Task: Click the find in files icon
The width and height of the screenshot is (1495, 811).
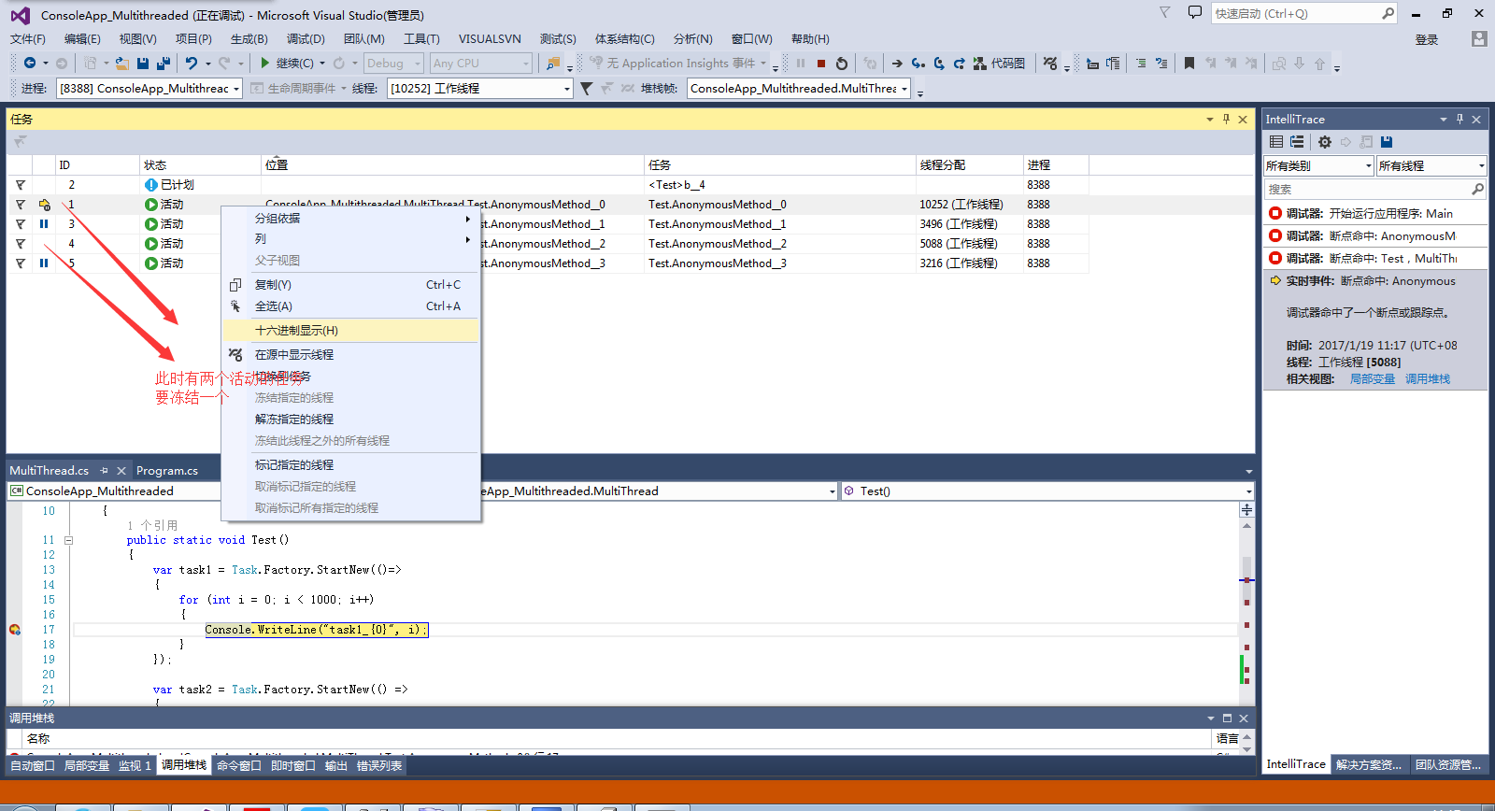Action: point(553,64)
